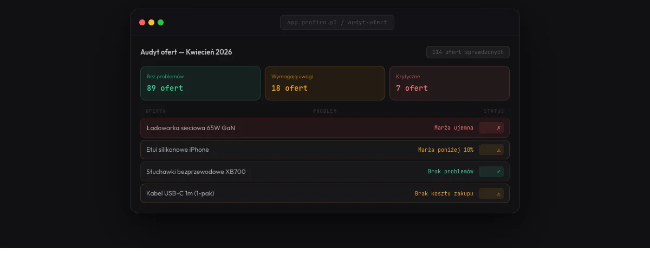The image size is (650, 270).
Task: Select the Kabel USB-C 1m (1-pak) offer
Action: [x=325, y=193]
